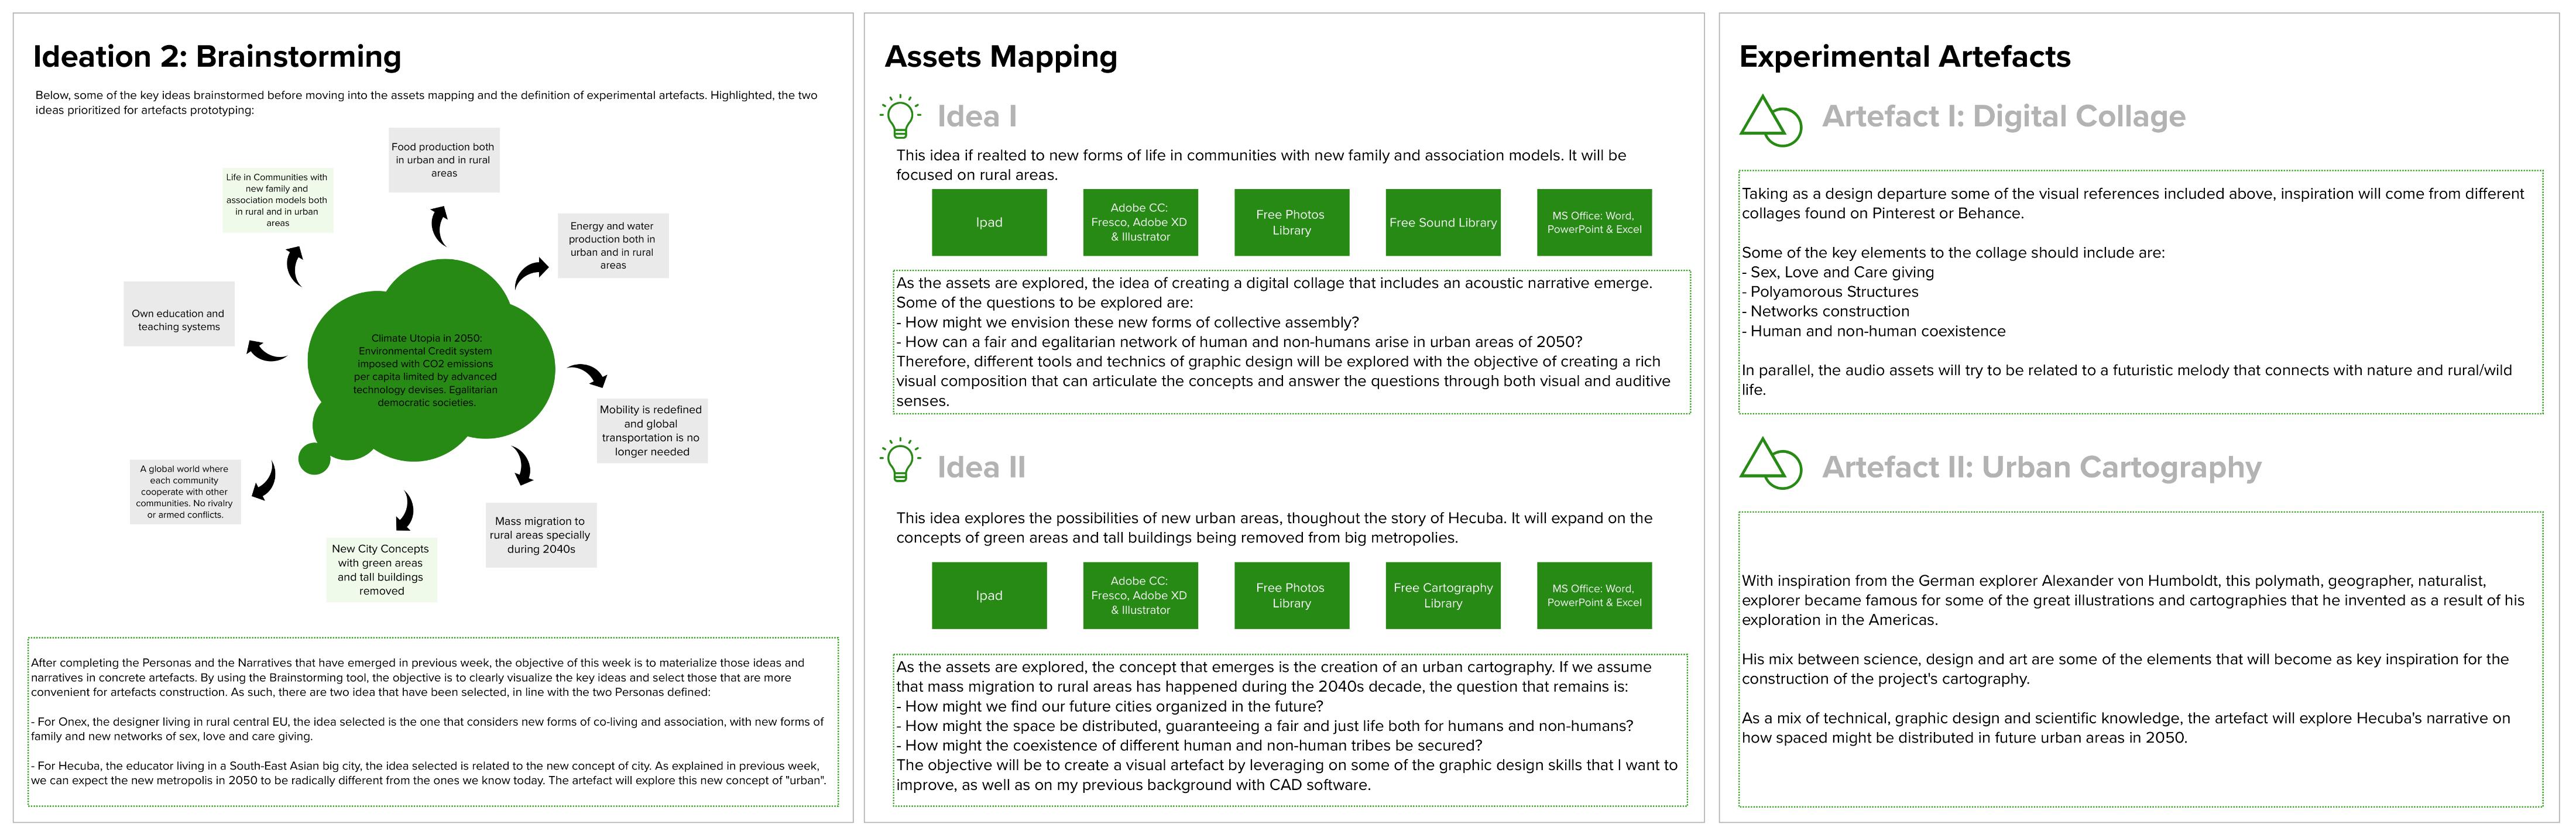2576x831 pixels.
Task: Select Free Sound Library asset box
Action: pyautogui.click(x=1442, y=222)
